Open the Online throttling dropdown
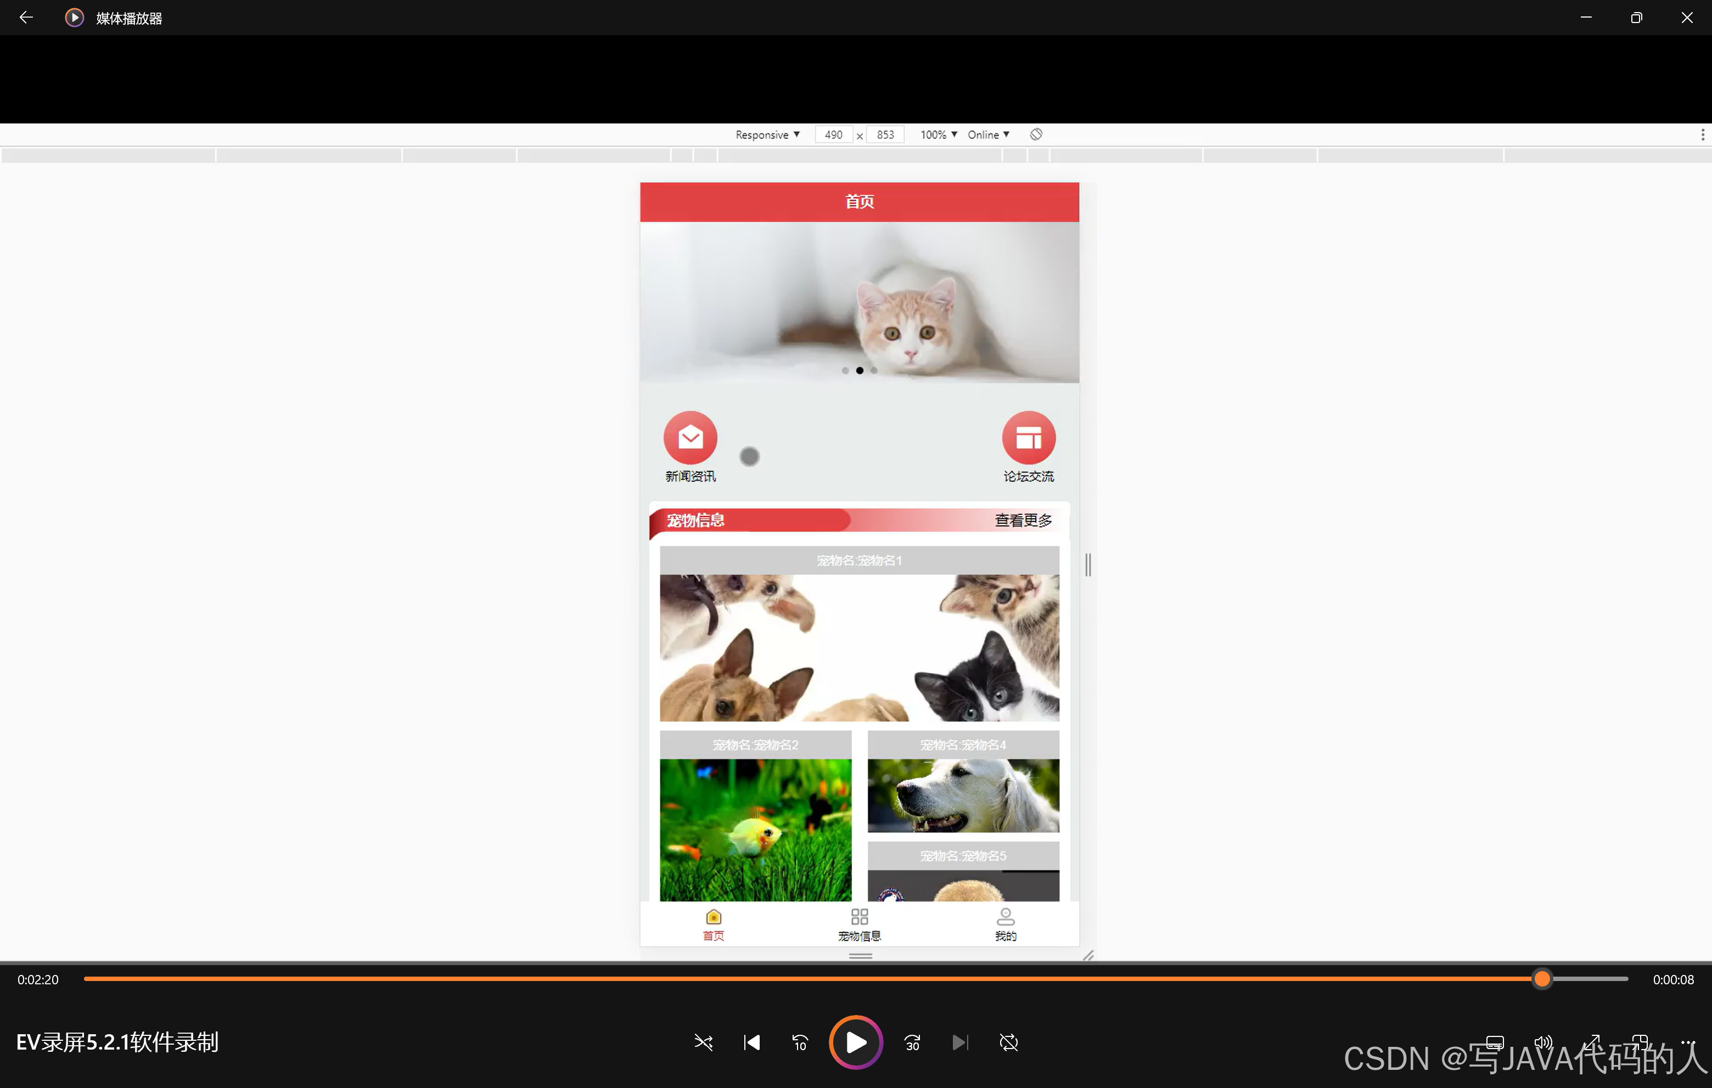The image size is (1712, 1088). [988, 134]
